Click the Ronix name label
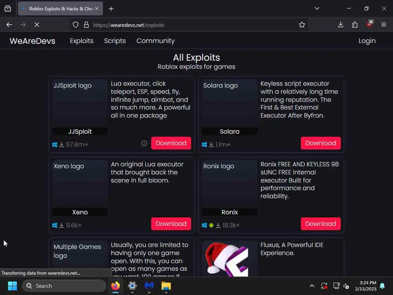 coord(230,212)
